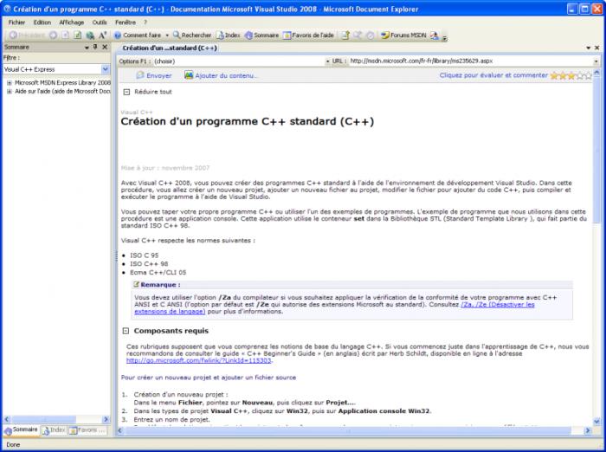Viewport: 606px width, 452px height.
Task: Collapse all with Réduire tout box
Action: point(126,92)
